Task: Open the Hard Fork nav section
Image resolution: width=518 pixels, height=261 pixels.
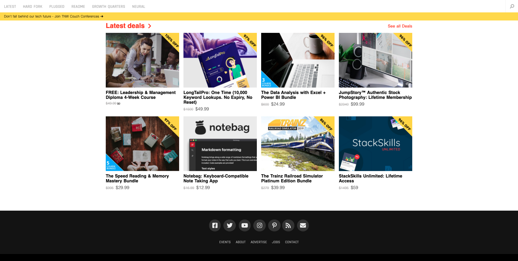Action: (33, 6)
